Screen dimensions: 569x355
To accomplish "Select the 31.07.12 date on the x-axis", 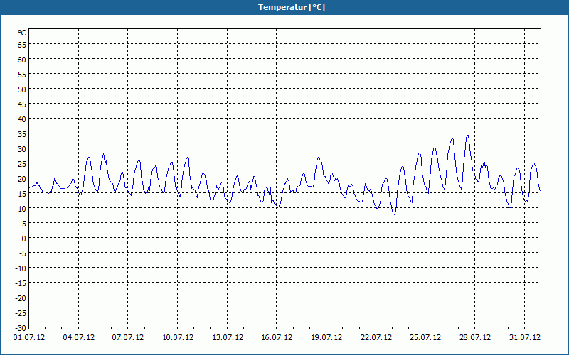I will pyautogui.click(x=524, y=338).
